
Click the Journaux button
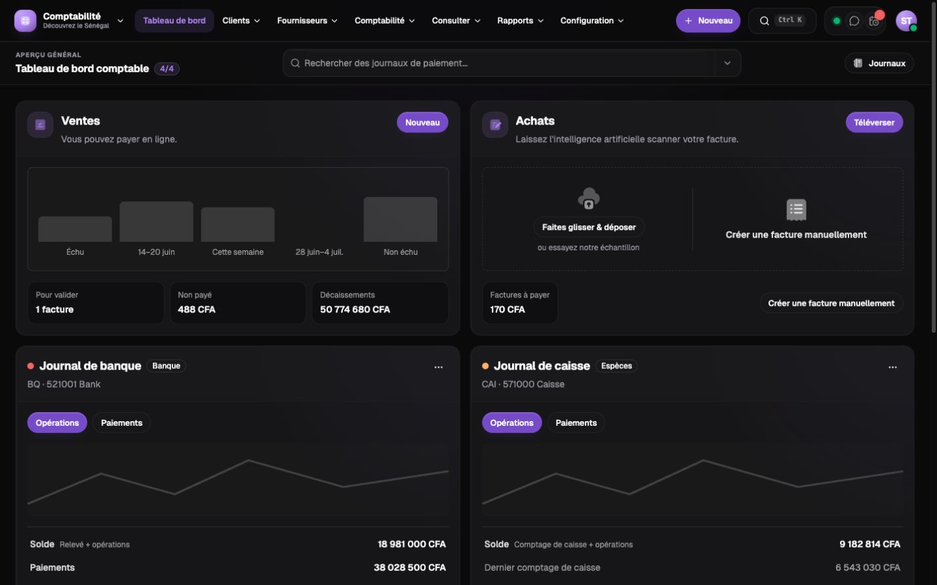[879, 64]
